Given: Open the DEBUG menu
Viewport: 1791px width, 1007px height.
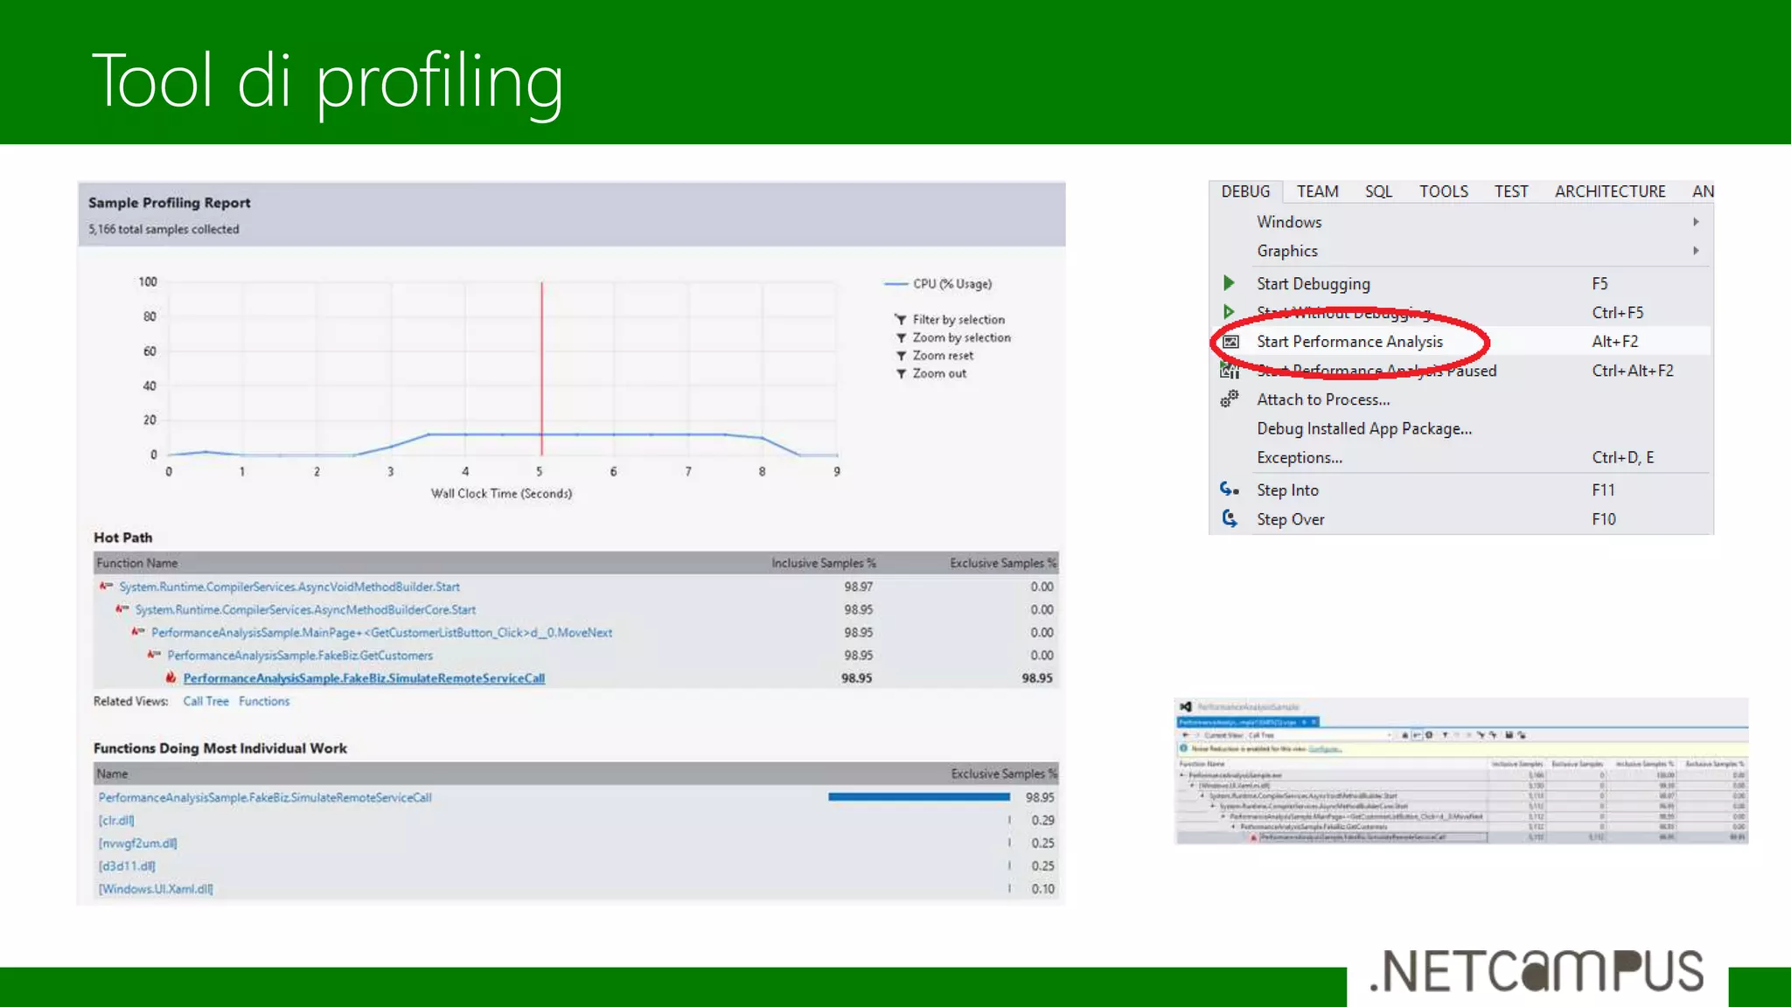Looking at the screenshot, I should [1245, 191].
